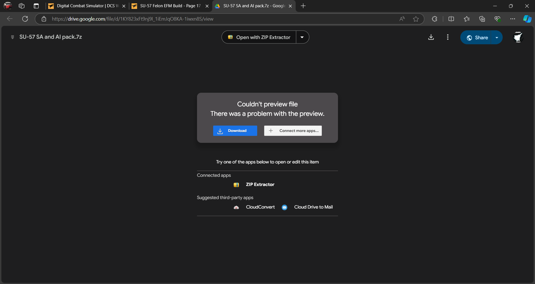Viewport: 535px width, 284px height.
Task: Switch to SU-57 Felon EFM Build tab
Action: click(170, 6)
